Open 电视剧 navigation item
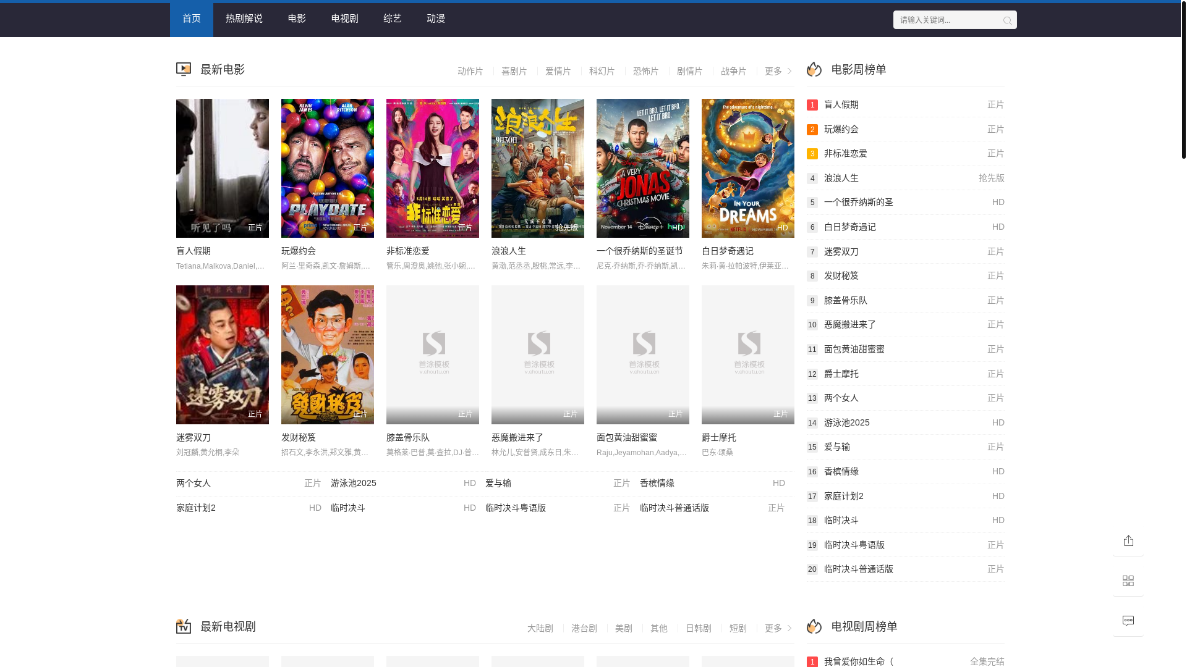1187x667 pixels. coord(345,20)
